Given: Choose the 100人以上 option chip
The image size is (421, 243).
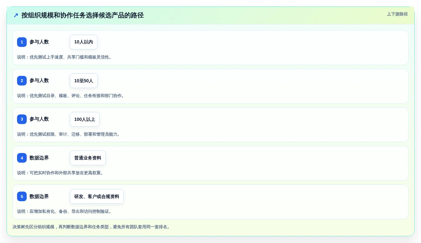Looking at the screenshot, I should (x=85, y=119).
